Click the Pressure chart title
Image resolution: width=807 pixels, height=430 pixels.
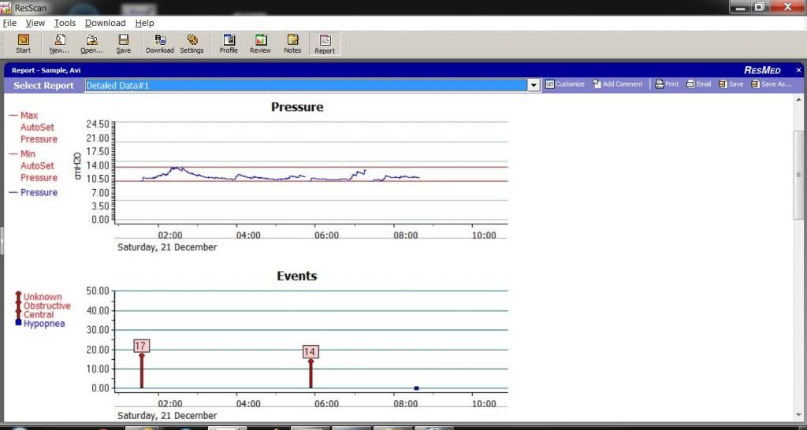(x=297, y=107)
